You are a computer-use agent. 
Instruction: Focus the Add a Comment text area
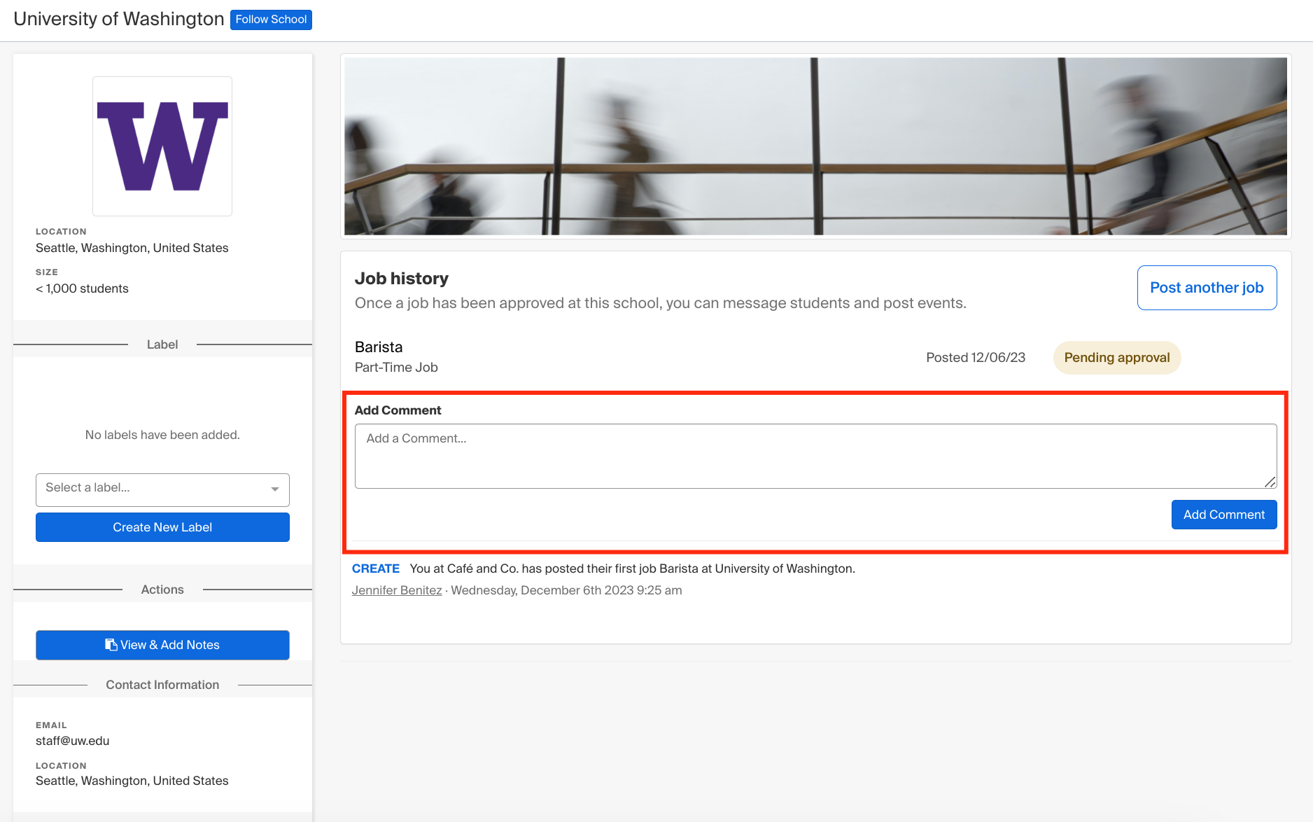pyautogui.click(x=815, y=456)
